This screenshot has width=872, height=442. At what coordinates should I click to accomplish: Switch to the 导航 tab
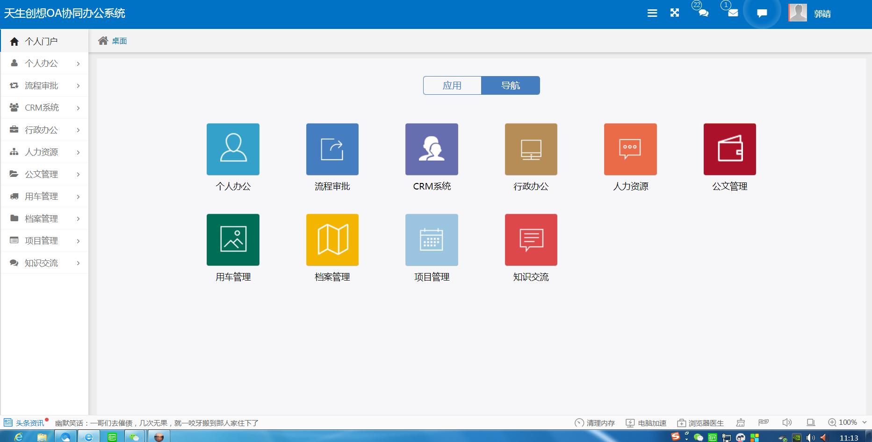[511, 85]
